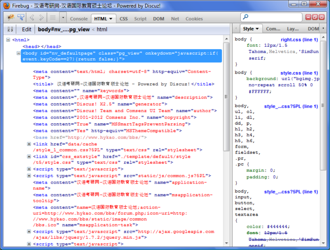The width and height of the screenshot is (330, 250).
Task: Click the Firebug bug icon in toolbar
Action: point(10,17)
